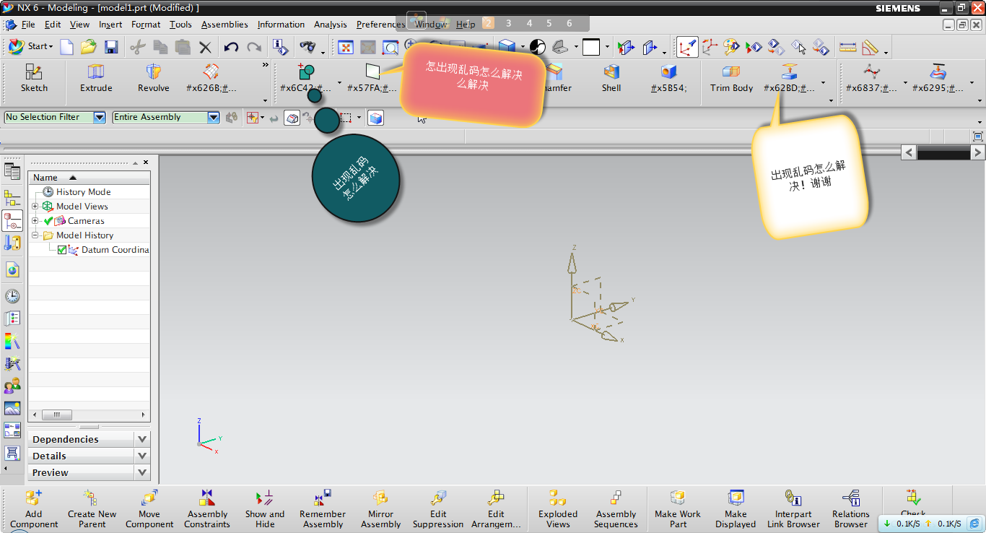Open the Assemblies menu
Image resolution: width=986 pixels, height=533 pixels.
tap(224, 25)
